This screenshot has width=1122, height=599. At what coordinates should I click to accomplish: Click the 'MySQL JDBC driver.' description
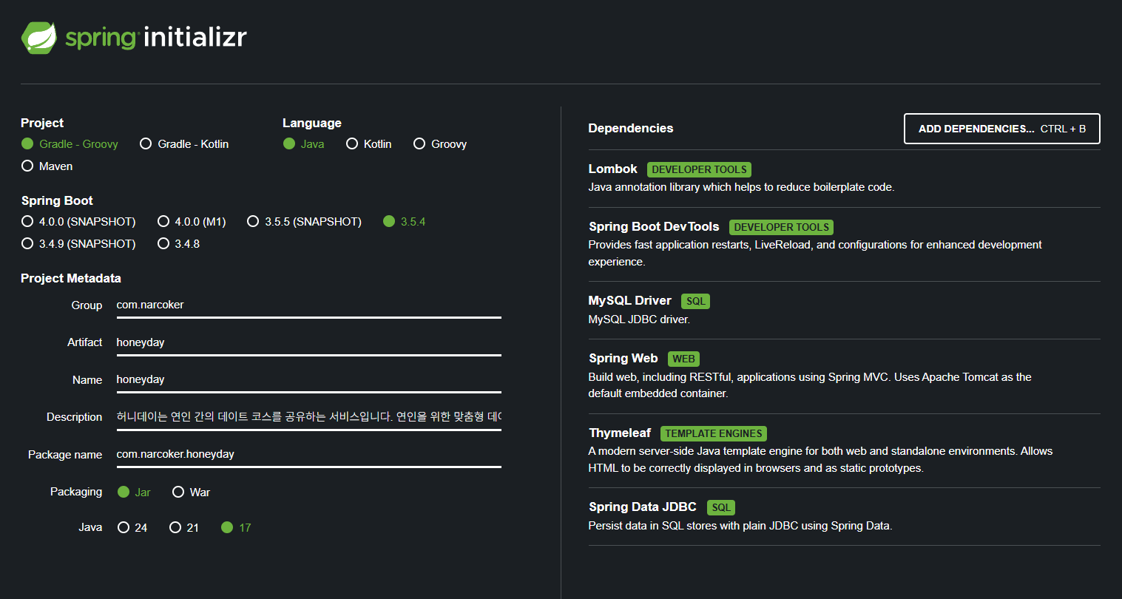[639, 319]
